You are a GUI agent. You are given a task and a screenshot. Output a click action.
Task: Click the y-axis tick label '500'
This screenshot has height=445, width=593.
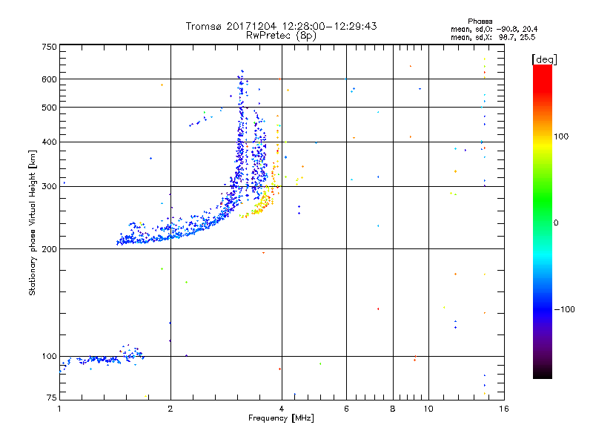(x=49, y=108)
